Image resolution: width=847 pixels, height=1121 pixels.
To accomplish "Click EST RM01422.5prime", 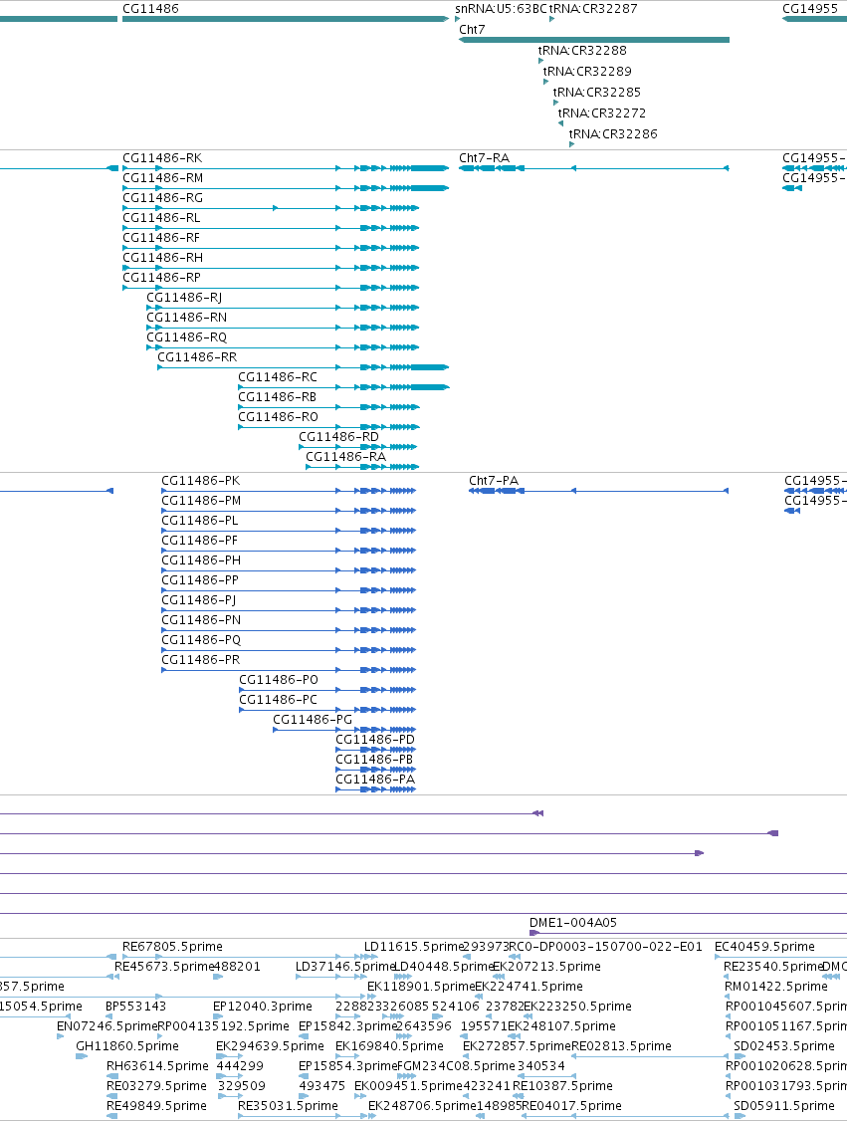I will 776,987.
